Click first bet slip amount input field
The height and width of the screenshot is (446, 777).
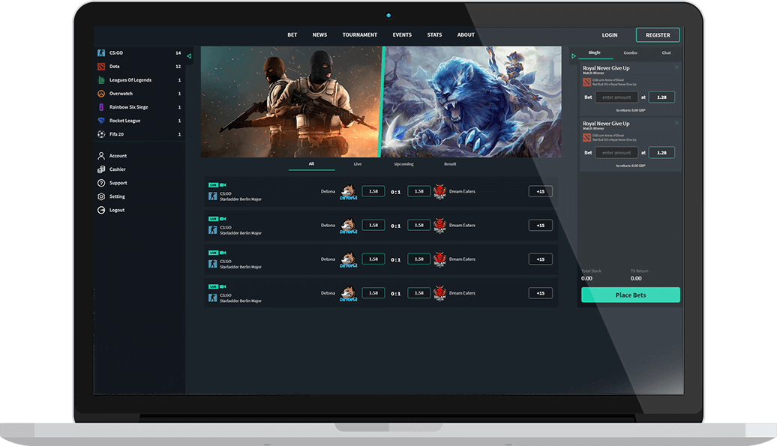(x=616, y=97)
